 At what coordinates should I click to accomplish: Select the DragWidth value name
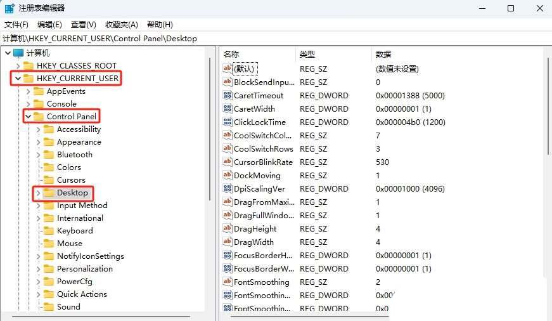tap(254, 242)
